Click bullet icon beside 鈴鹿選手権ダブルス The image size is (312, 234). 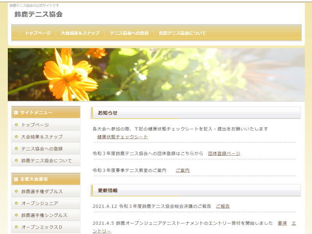[x=16, y=191]
